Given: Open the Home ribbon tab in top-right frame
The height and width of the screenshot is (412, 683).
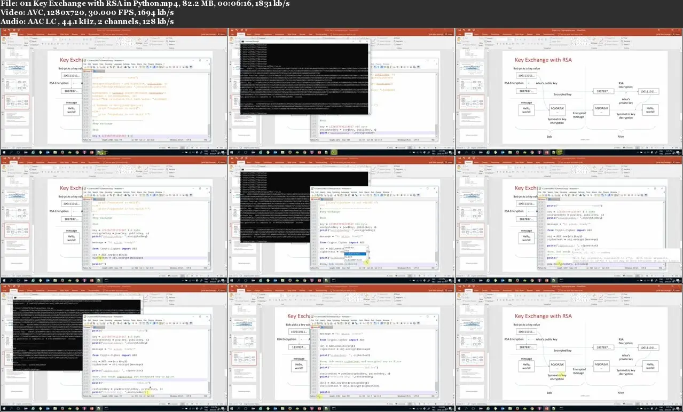Looking at the screenshot, I should [468, 34].
